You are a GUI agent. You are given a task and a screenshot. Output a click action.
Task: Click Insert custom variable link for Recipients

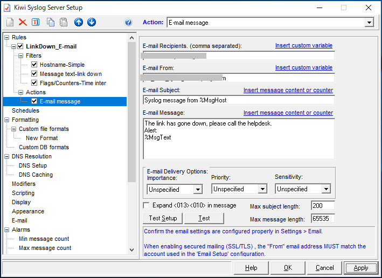304,45
